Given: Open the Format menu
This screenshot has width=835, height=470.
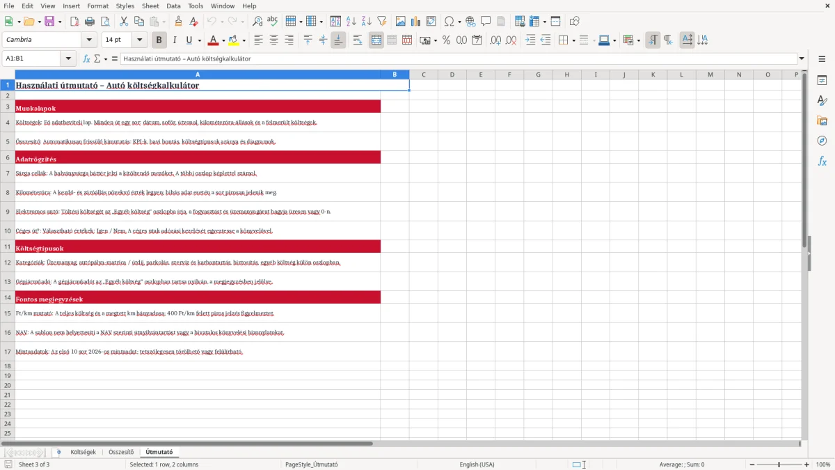Looking at the screenshot, I should (x=97, y=6).
